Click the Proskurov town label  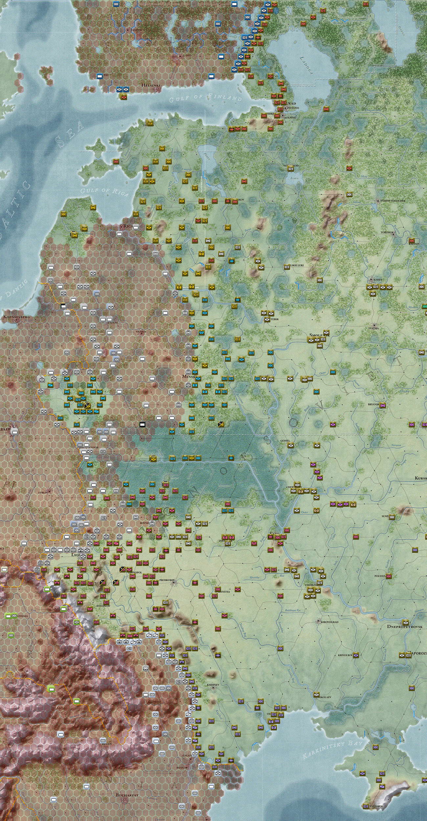tap(167, 580)
